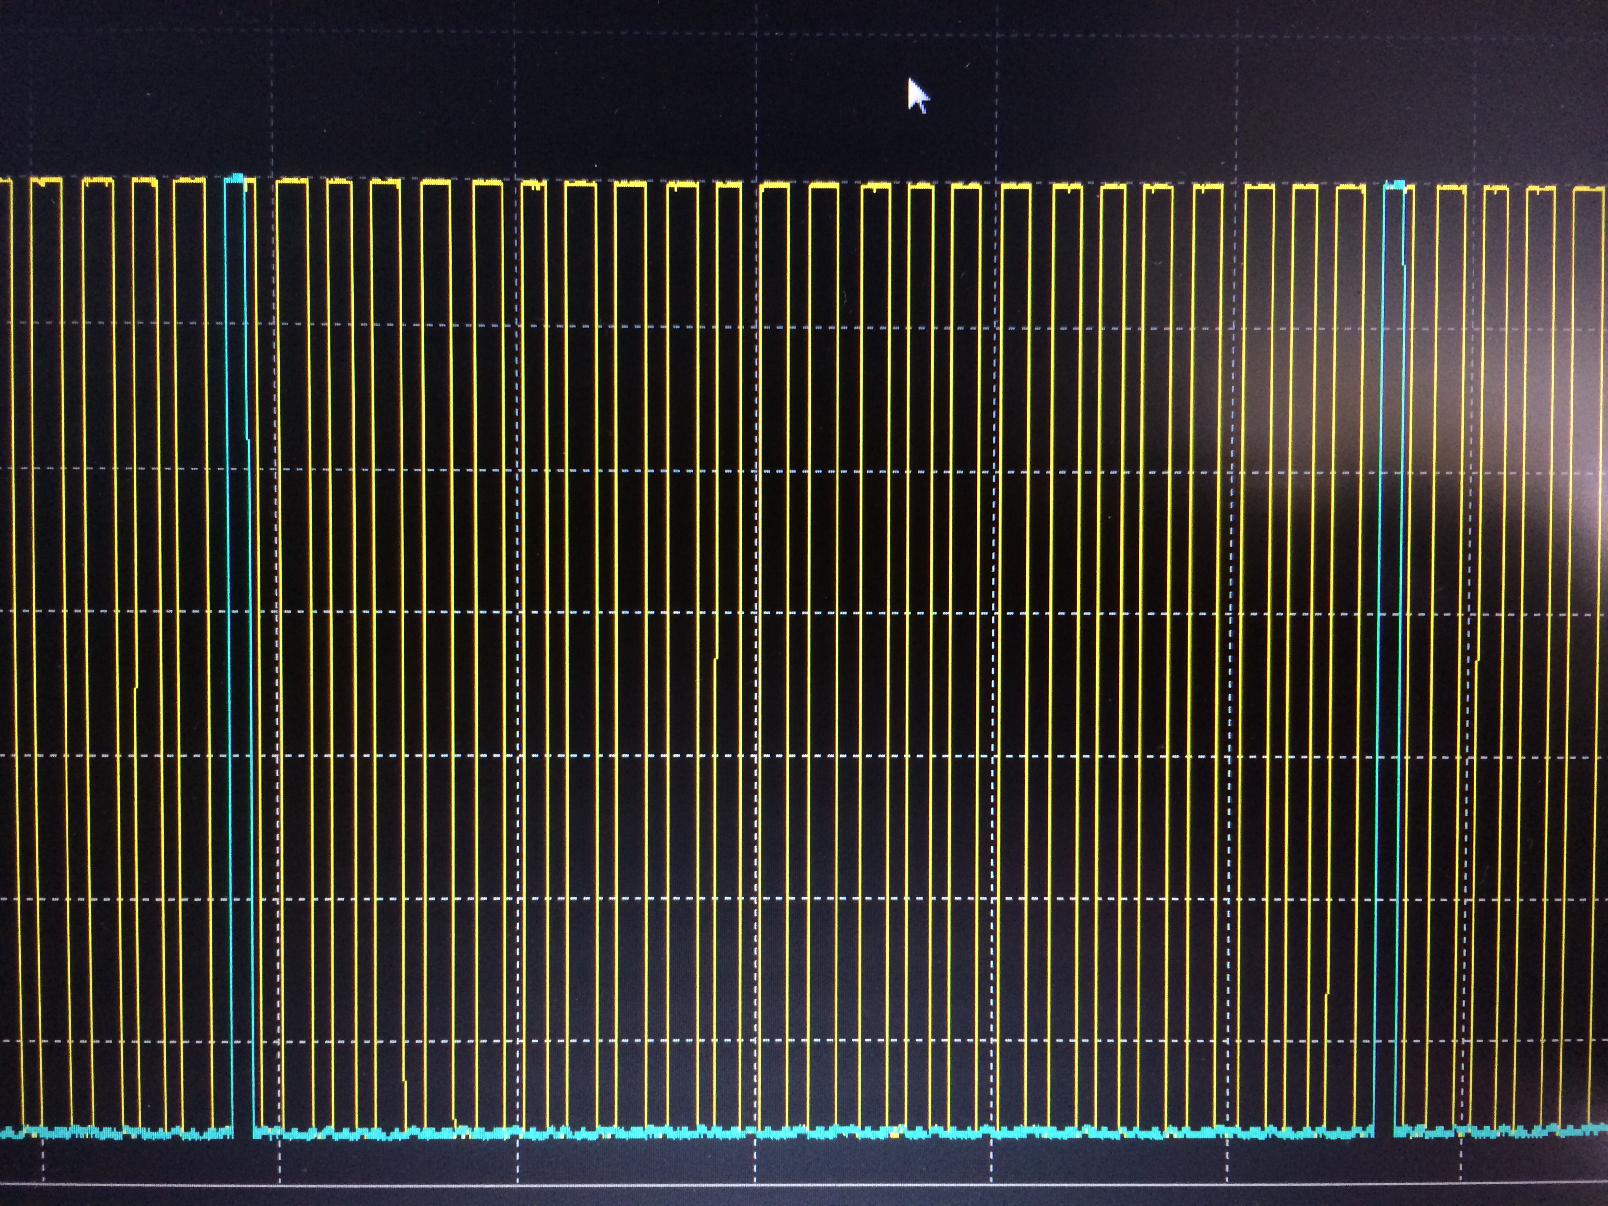This screenshot has width=1608, height=1206.
Task: Select the yellow pulse just before the right cyan pulse
Action: tap(1351, 188)
